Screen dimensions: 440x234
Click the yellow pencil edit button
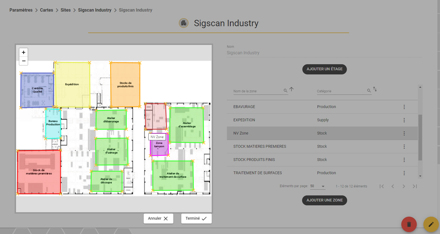431,224
